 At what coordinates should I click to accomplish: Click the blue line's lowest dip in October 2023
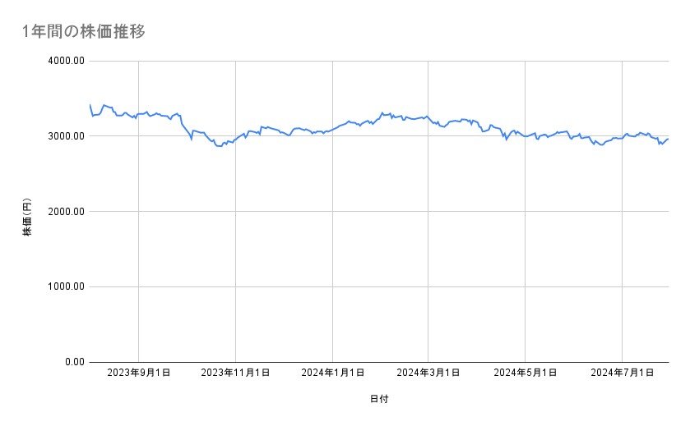coord(218,145)
